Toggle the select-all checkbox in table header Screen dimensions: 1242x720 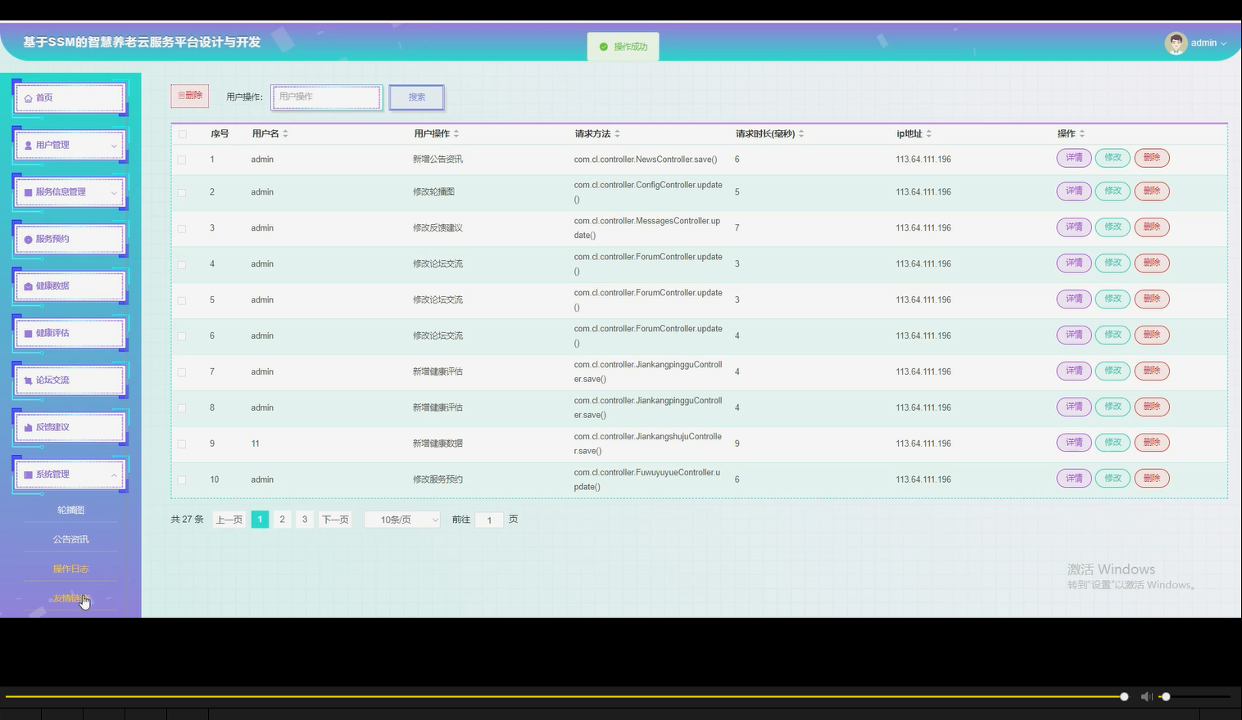pos(182,134)
